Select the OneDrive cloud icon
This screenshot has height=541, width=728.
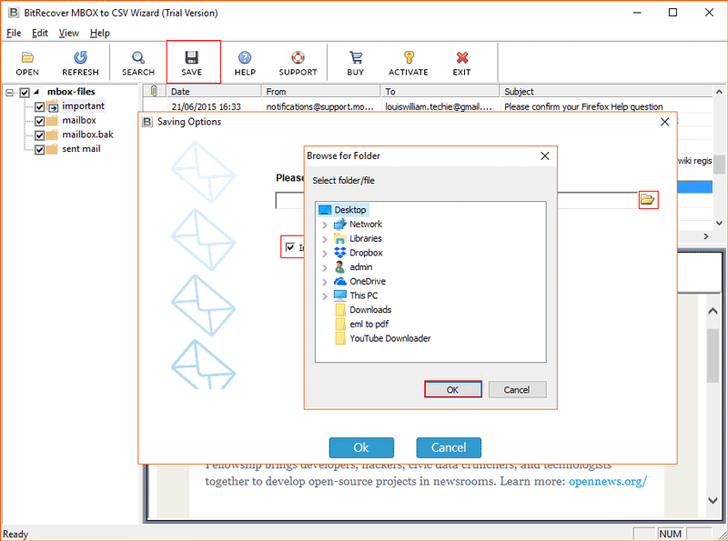(339, 282)
